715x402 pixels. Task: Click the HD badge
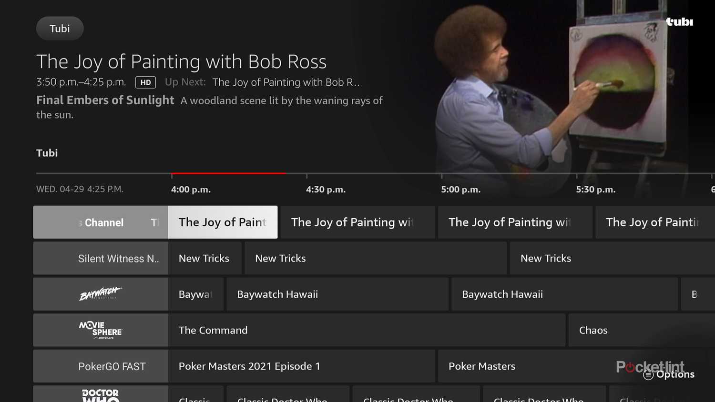145,82
